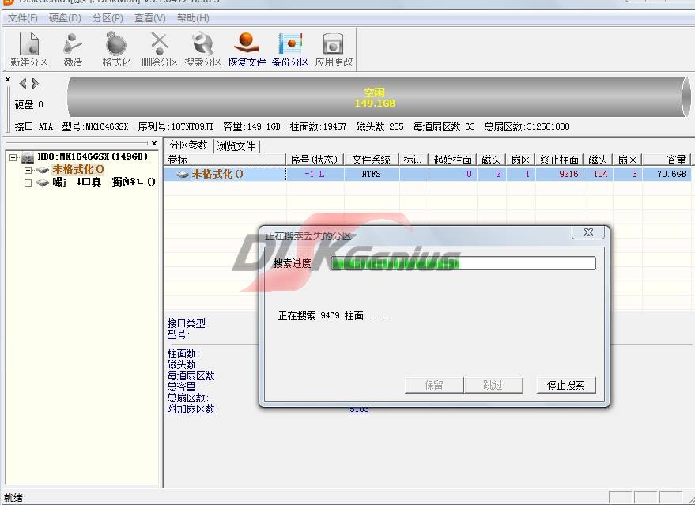Click 总扇区数:312581808 text
This screenshot has width=695, height=505.
(x=527, y=126)
